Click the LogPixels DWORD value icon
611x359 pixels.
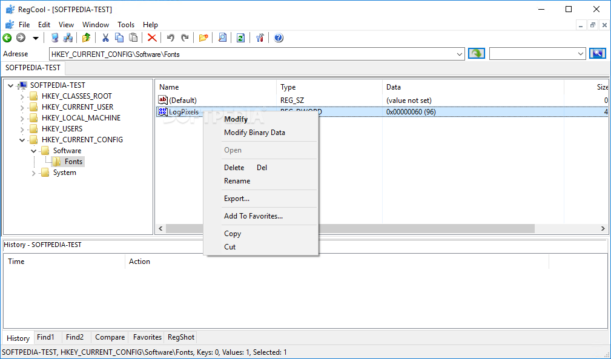point(163,112)
